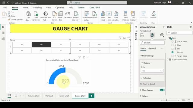
Task: Uncheck the Month field
Action: pyautogui.click(x=172, y=52)
